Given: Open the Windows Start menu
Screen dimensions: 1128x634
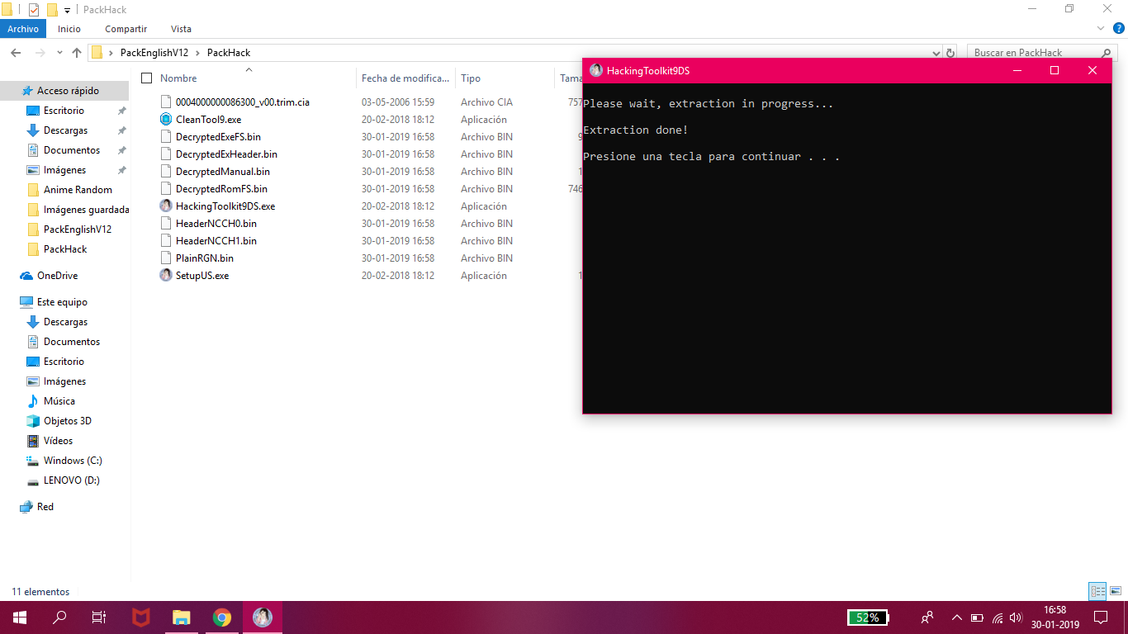Looking at the screenshot, I should [20, 617].
